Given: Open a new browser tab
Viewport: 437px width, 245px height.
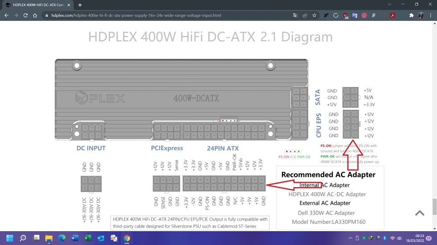Looking at the screenshot, I should (x=80, y=5).
